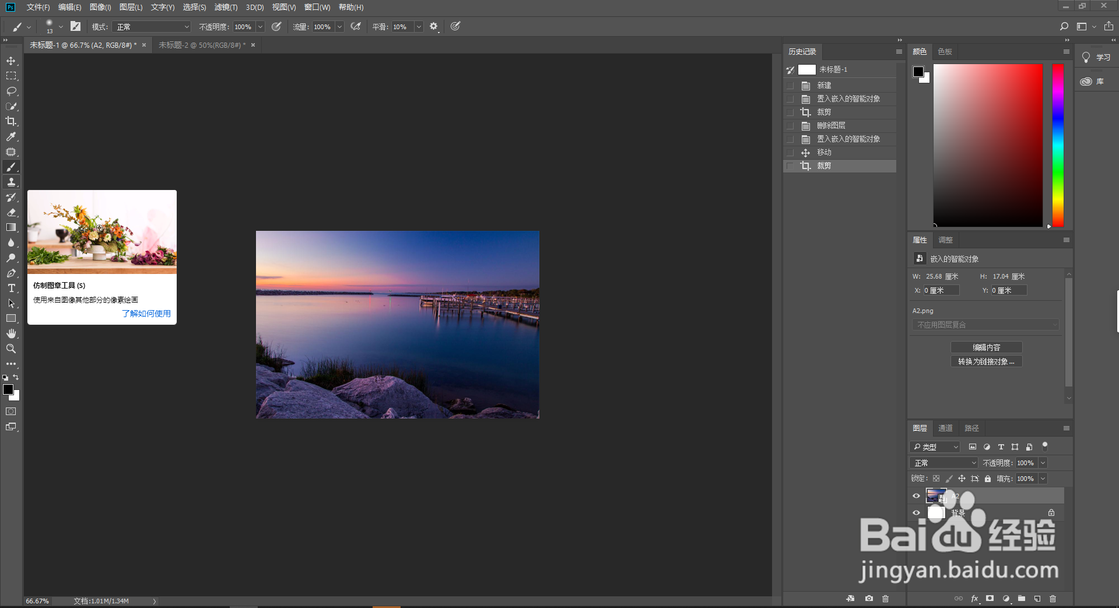Select the Eraser tool
This screenshot has height=608, width=1119.
point(11,213)
